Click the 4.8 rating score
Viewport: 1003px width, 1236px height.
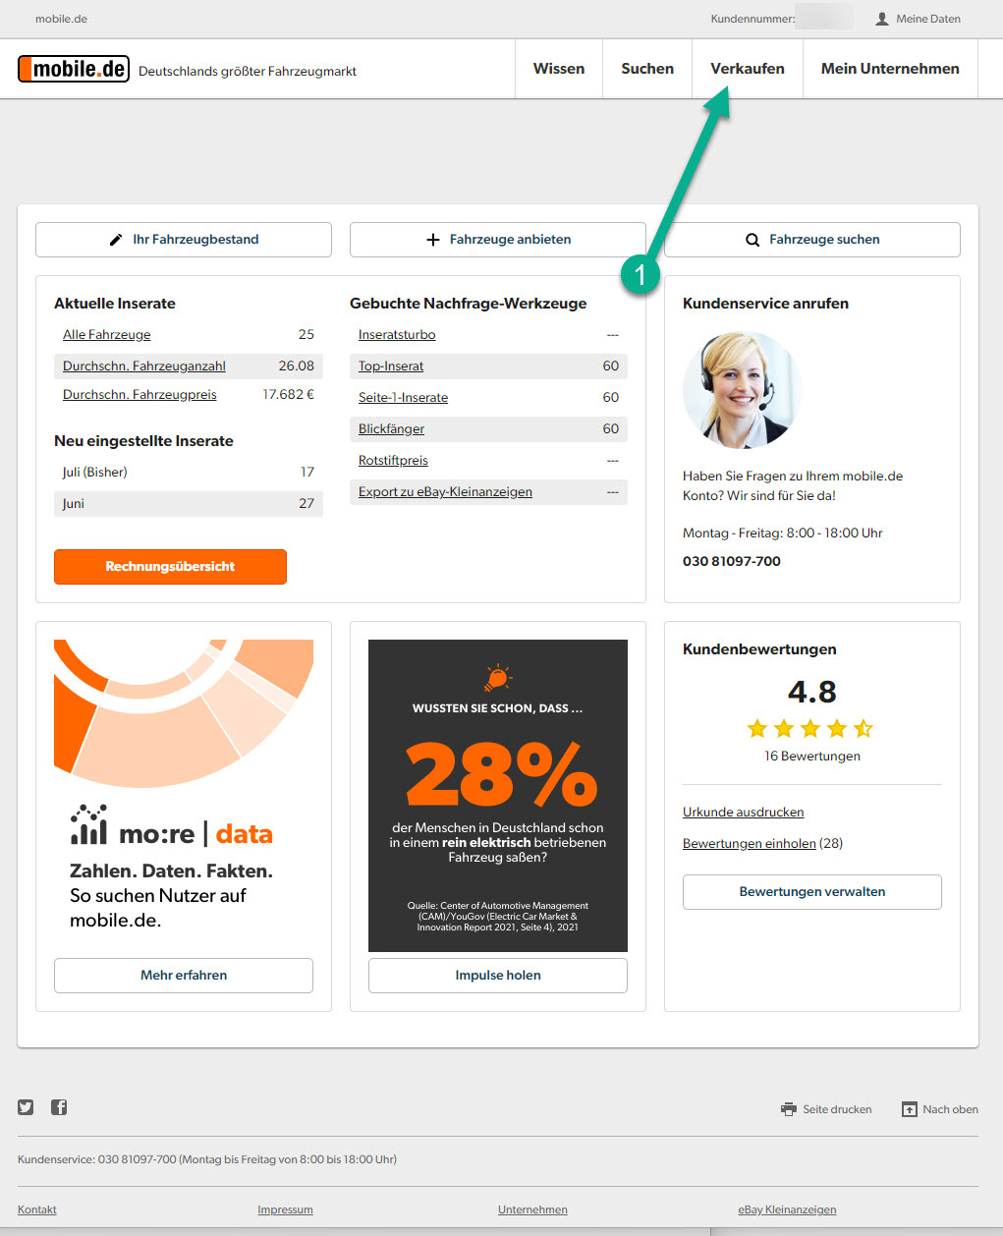tap(811, 692)
